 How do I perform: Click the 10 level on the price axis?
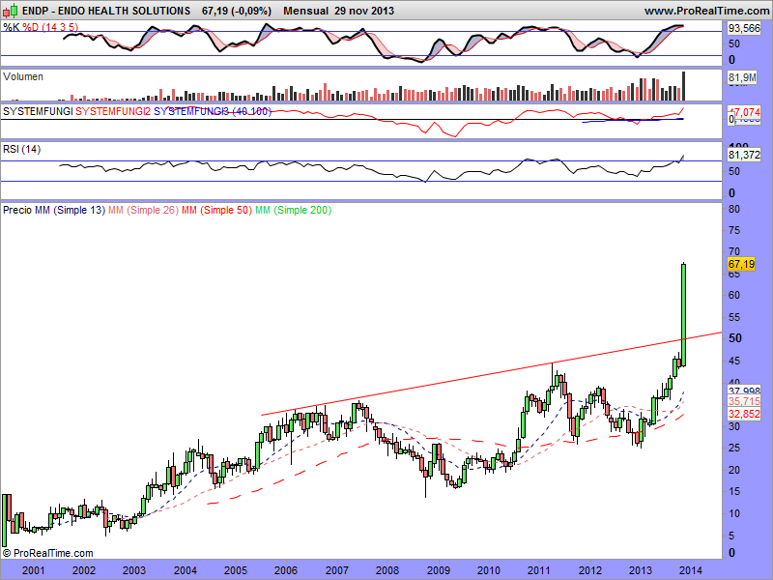pyautogui.click(x=734, y=513)
